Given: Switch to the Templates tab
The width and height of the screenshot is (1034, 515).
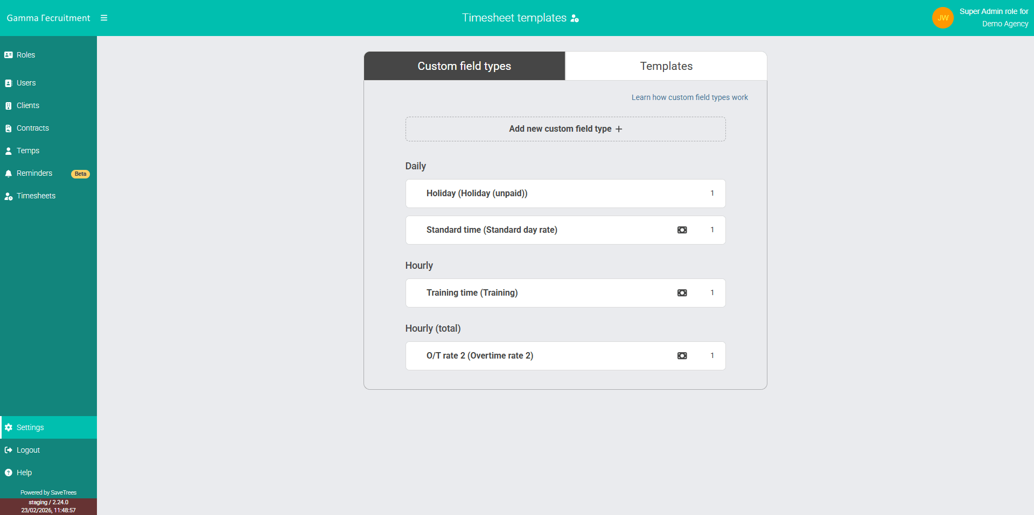Looking at the screenshot, I should coord(666,66).
